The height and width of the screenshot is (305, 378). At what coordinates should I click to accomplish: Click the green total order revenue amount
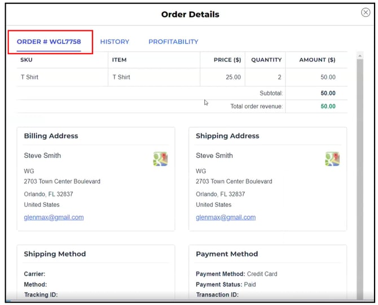tap(328, 107)
